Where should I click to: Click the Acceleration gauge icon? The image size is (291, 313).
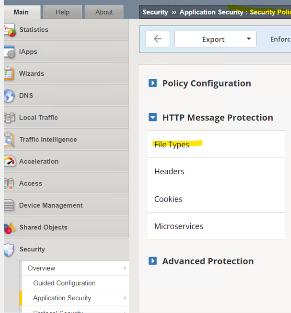click(x=10, y=162)
